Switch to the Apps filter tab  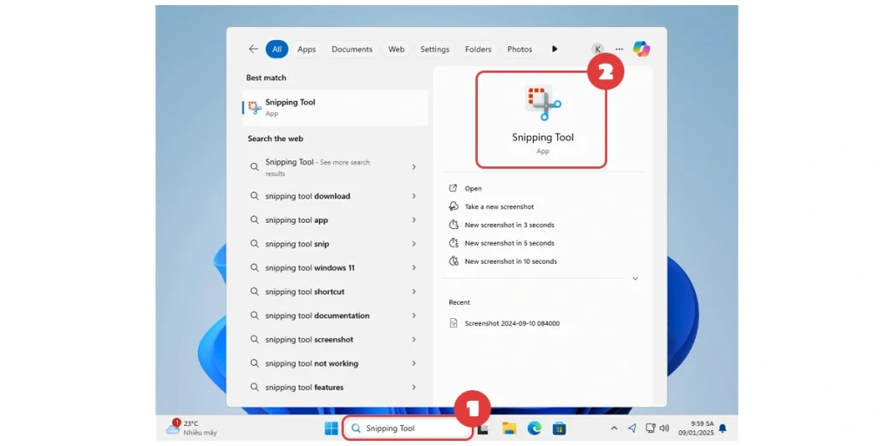pos(306,50)
